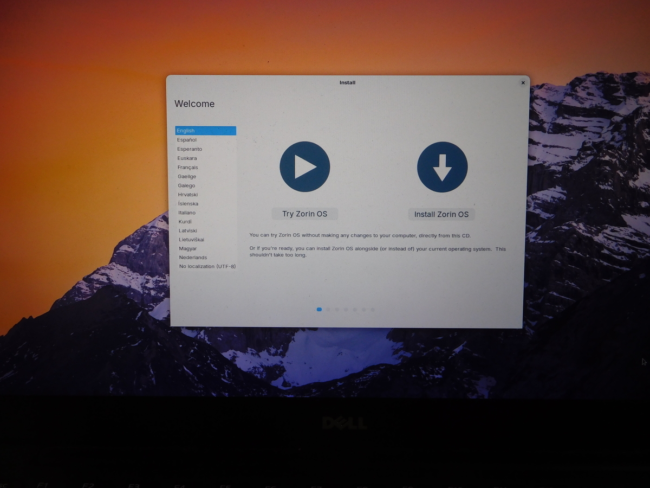Viewport: 650px width, 488px height.
Task: Click the first blue progress dot
Action: (x=319, y=310)
